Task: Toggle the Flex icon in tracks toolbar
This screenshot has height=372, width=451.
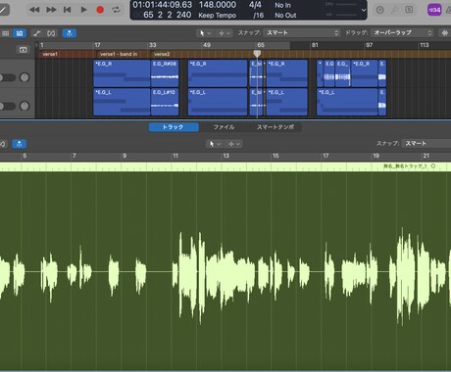Action: pos(51,33)
